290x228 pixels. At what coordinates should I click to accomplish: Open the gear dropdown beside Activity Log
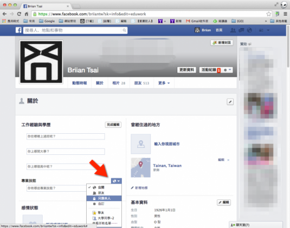[x=228, y=70]
